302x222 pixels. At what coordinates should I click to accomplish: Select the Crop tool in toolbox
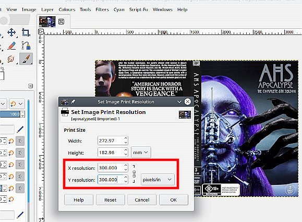(26, 32)
